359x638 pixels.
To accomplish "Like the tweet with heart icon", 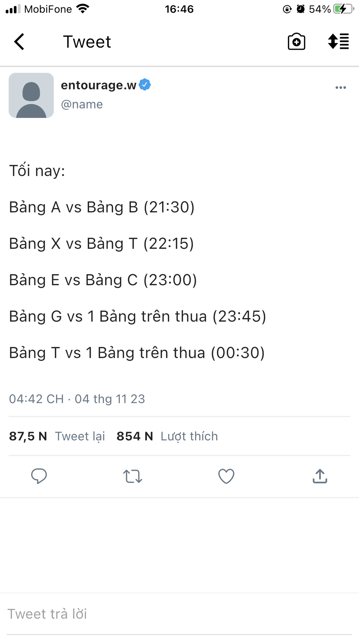I will [x=226, y=476].
